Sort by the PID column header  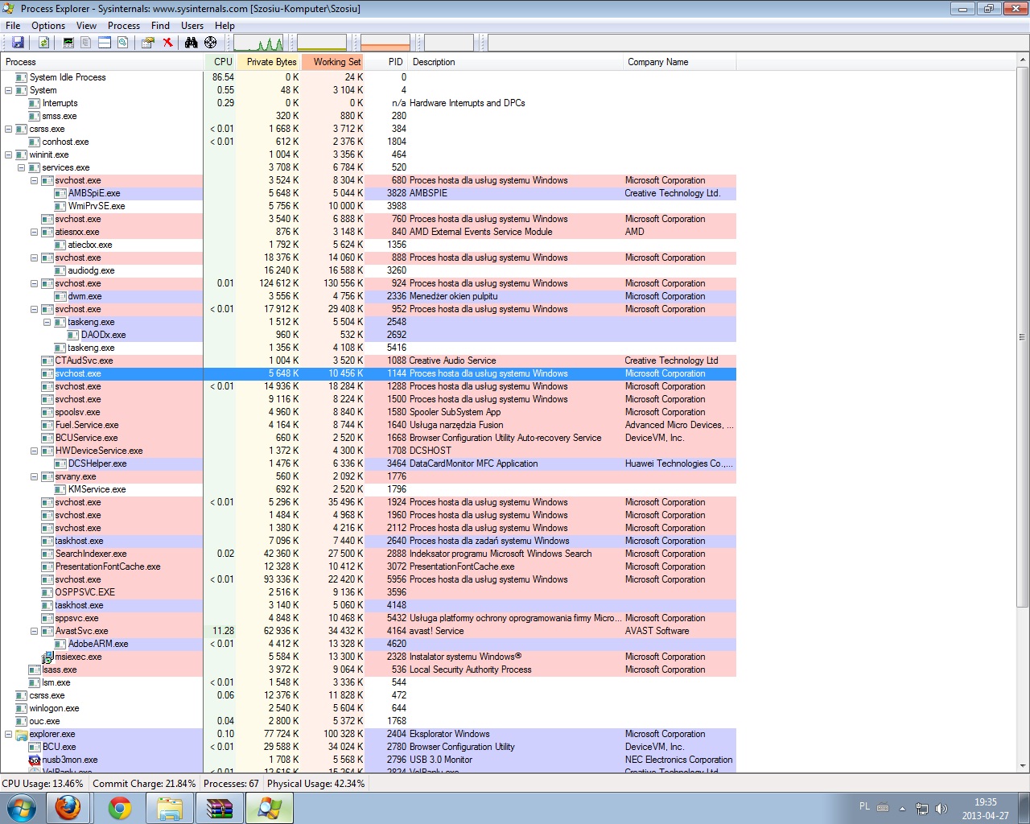click(x=386, y=62)
